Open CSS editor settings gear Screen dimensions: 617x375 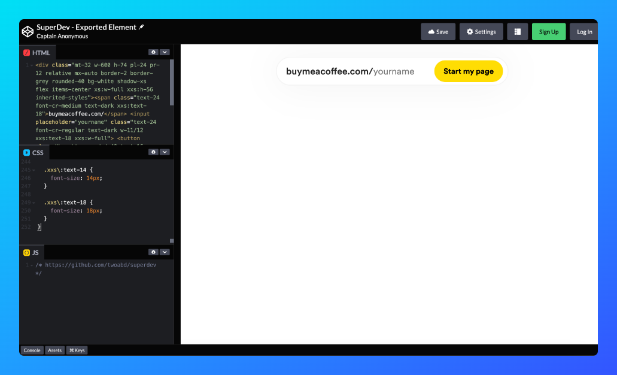(153, 152)
